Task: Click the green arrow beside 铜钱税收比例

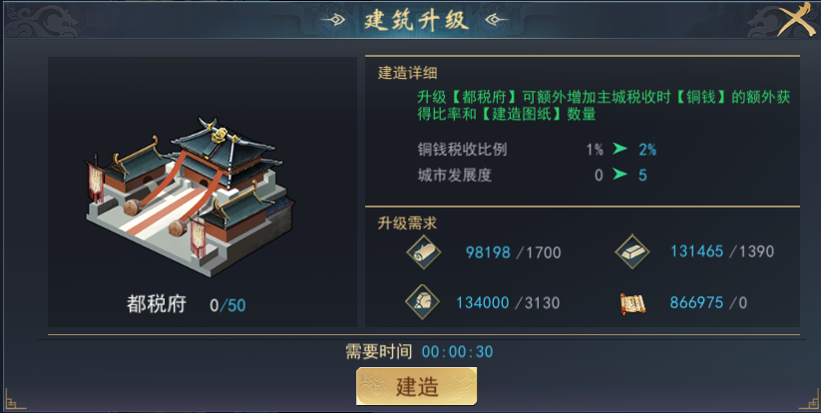Action: [x=619, y=150]
